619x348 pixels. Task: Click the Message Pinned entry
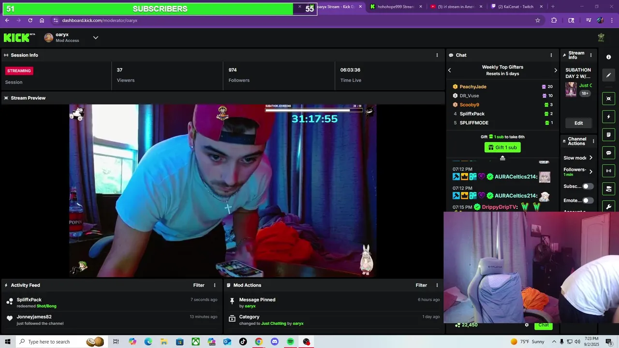(334, 303)
